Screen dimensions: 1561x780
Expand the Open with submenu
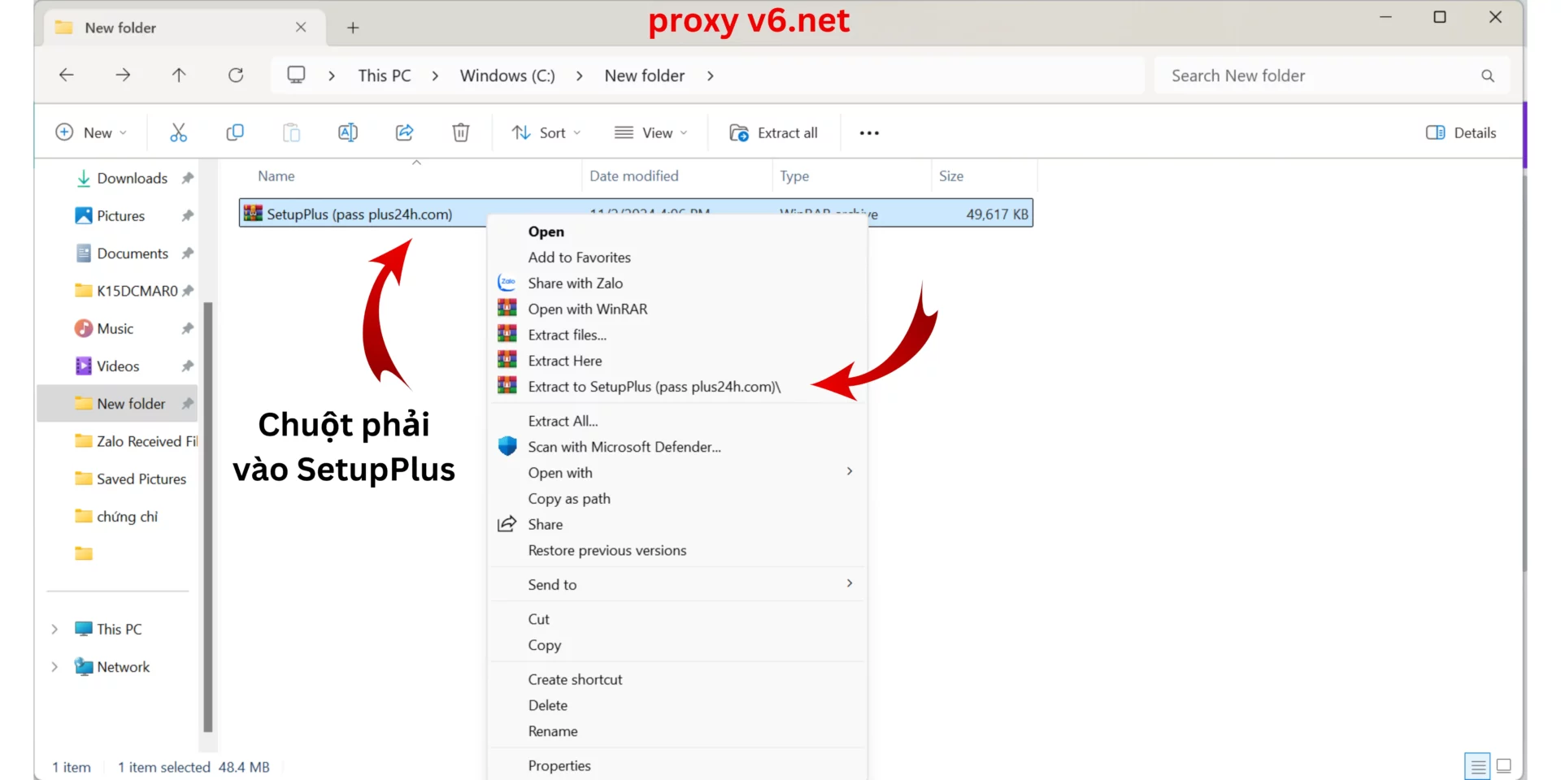click(x=850, y=471)
